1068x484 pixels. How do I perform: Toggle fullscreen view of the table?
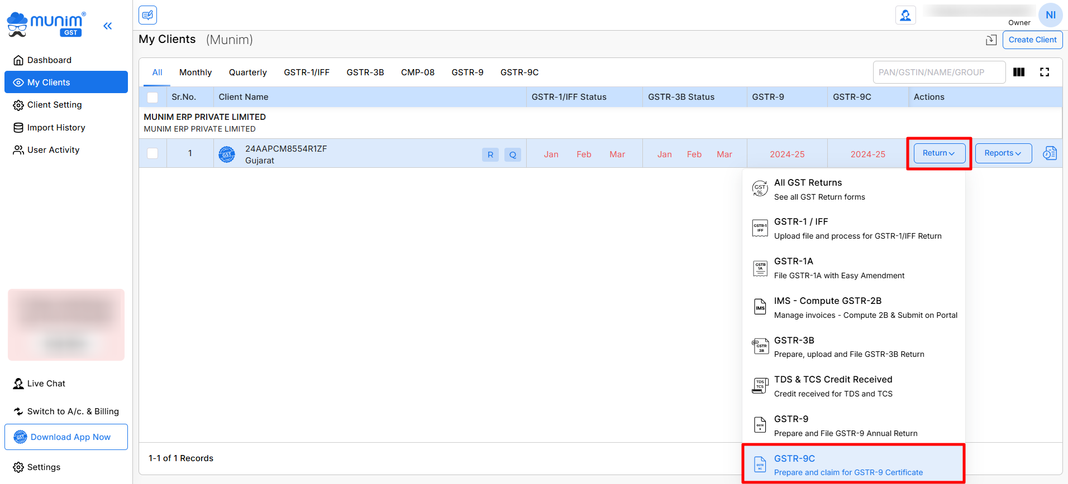tap(1045, 72)
